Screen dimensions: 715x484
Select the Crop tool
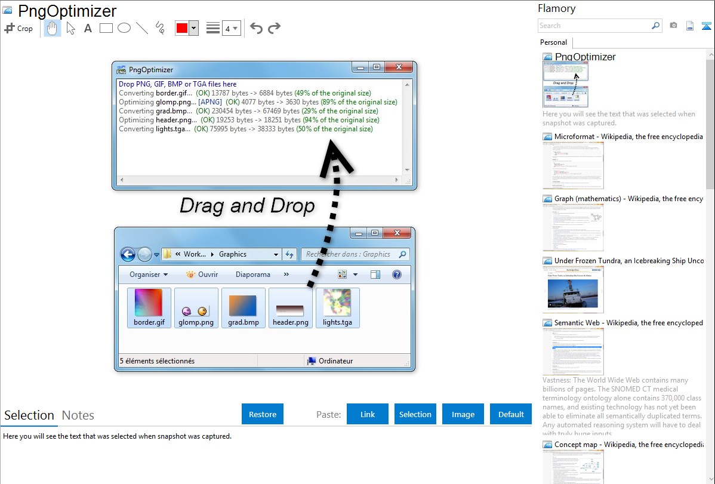(19, 28)
